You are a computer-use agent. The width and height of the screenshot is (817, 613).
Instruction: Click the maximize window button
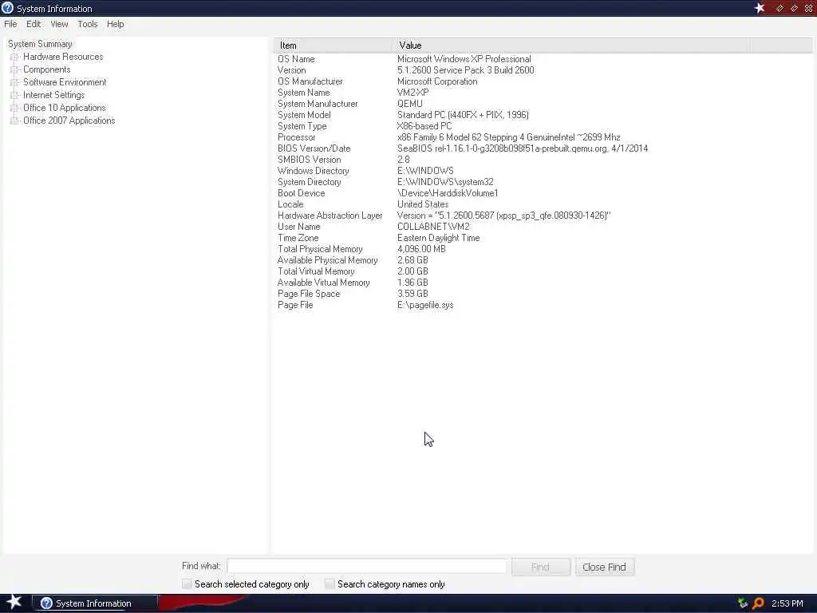(794, 8)
